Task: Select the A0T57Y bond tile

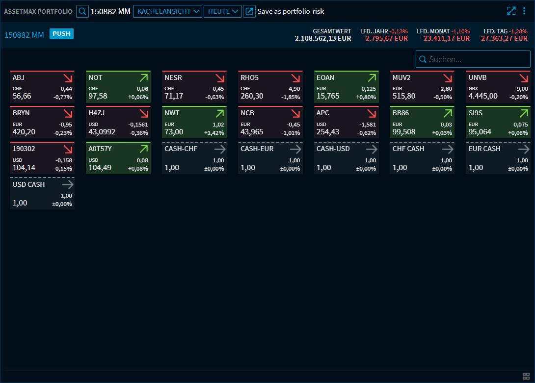Action: click(118, 158)
